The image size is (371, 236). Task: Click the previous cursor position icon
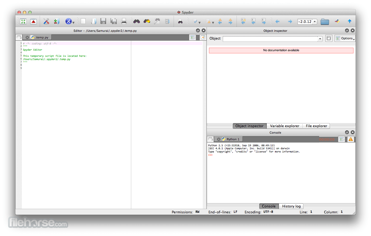click(x=253, y=21)
